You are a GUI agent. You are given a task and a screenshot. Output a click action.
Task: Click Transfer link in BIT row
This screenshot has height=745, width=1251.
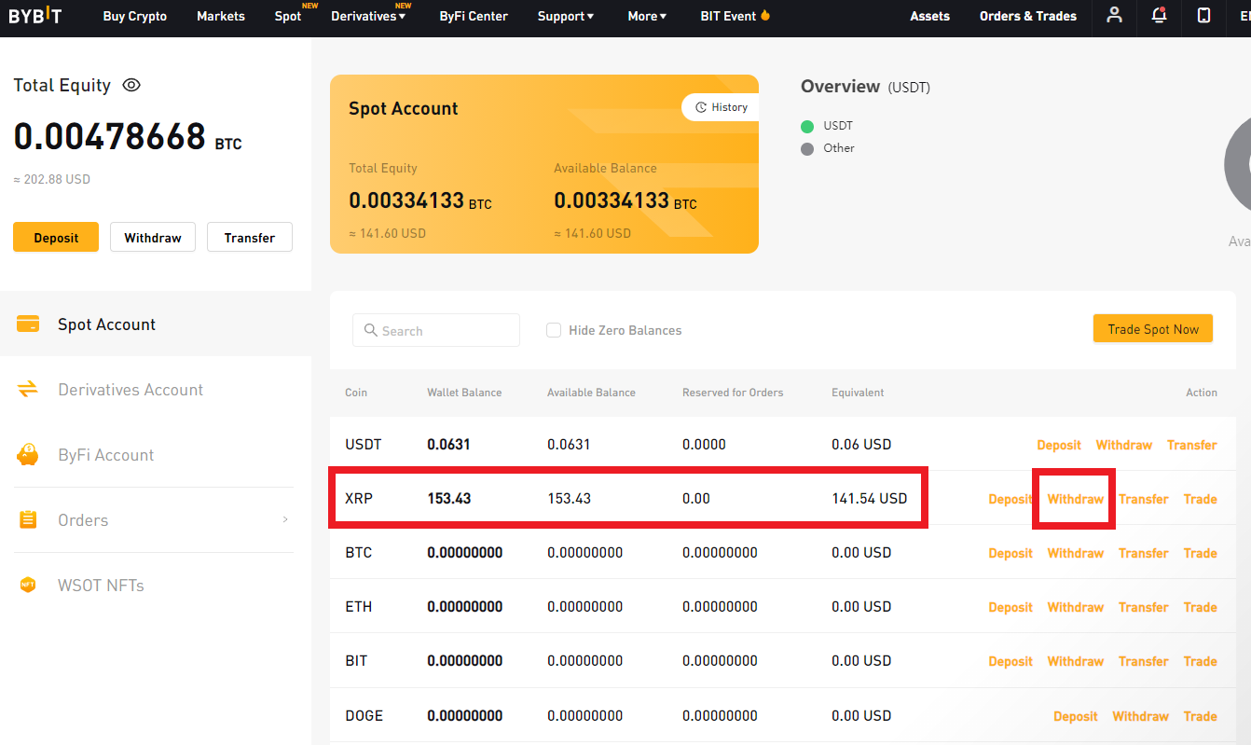coord(1144,661)
